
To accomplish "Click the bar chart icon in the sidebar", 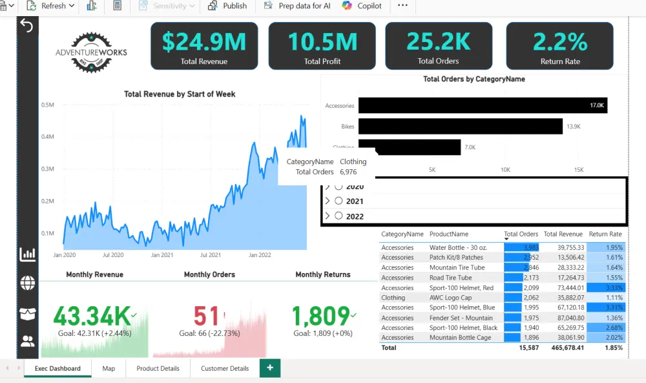I will click(27, 254).
